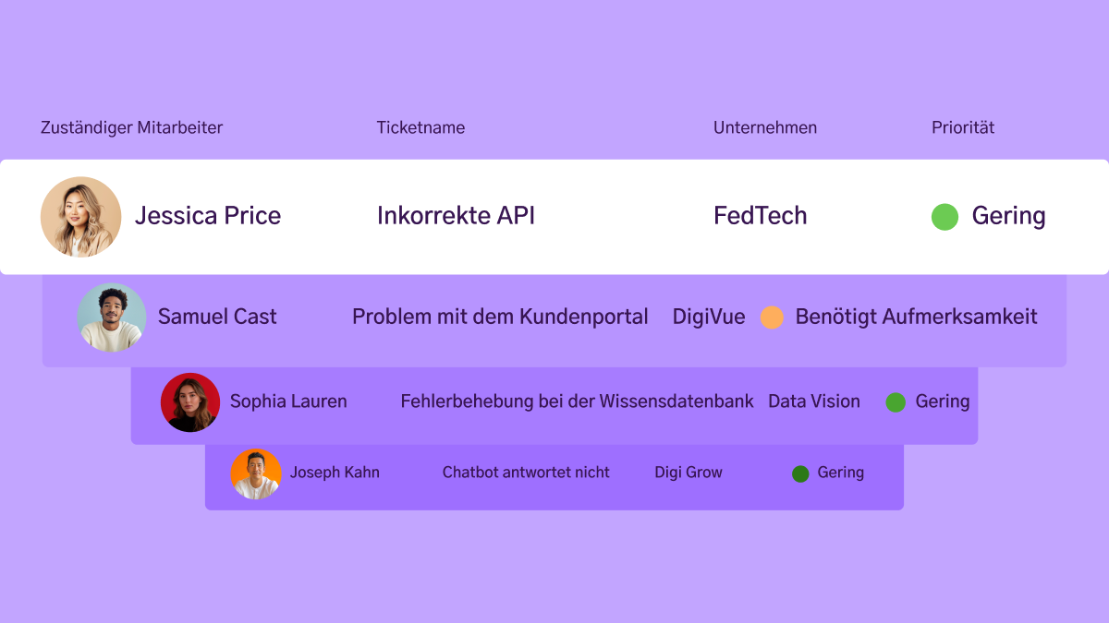Screen dimensions: 1109x623
Task: Click the Priorität column header
Action: 963,128
